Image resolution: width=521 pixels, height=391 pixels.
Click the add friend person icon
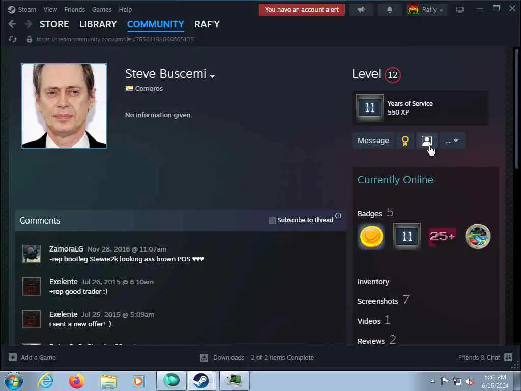427,141
